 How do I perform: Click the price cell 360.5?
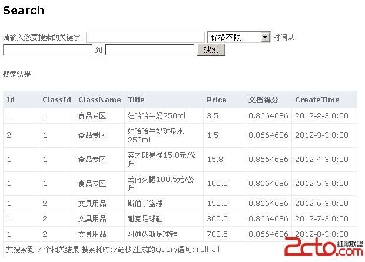(217, 218)
